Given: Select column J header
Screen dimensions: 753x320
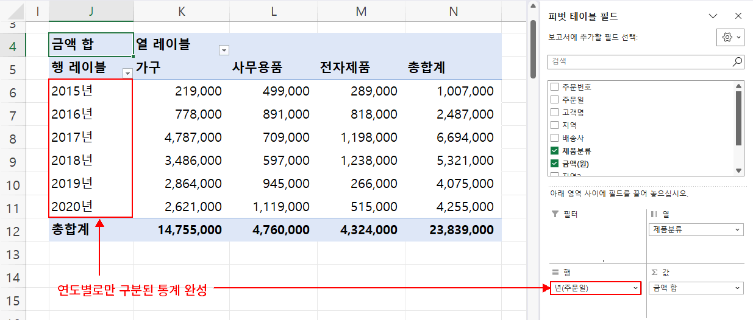Looking at the screenshot, I should tap(91, 10).
